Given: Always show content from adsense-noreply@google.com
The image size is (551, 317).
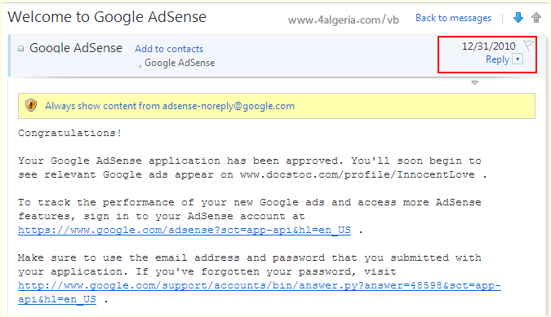Looking at the screenshot, I should (x=170, y=106).
